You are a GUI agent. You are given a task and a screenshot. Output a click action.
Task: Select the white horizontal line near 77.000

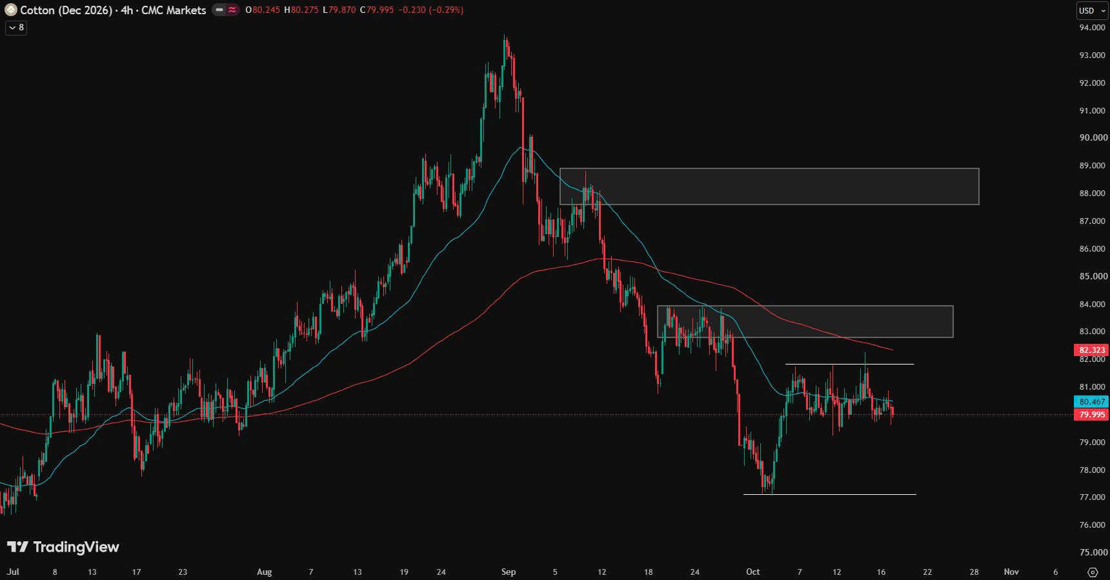830,494
